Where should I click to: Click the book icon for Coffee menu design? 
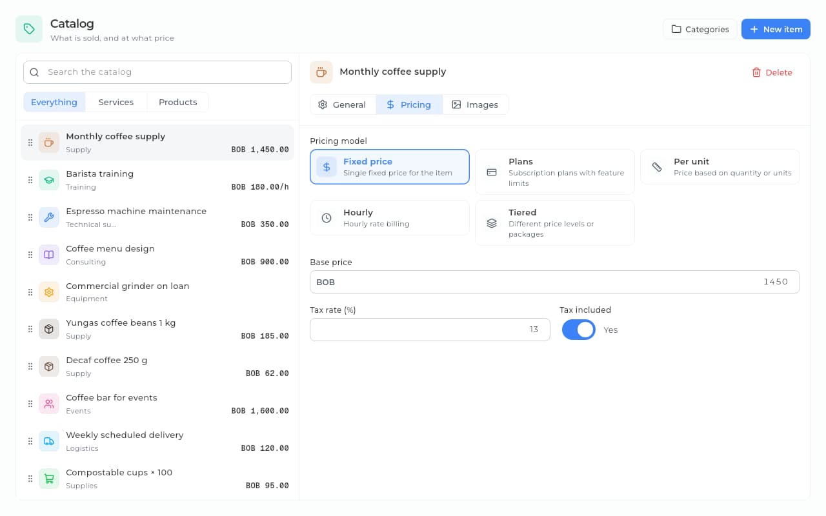[x=49, y=255]
